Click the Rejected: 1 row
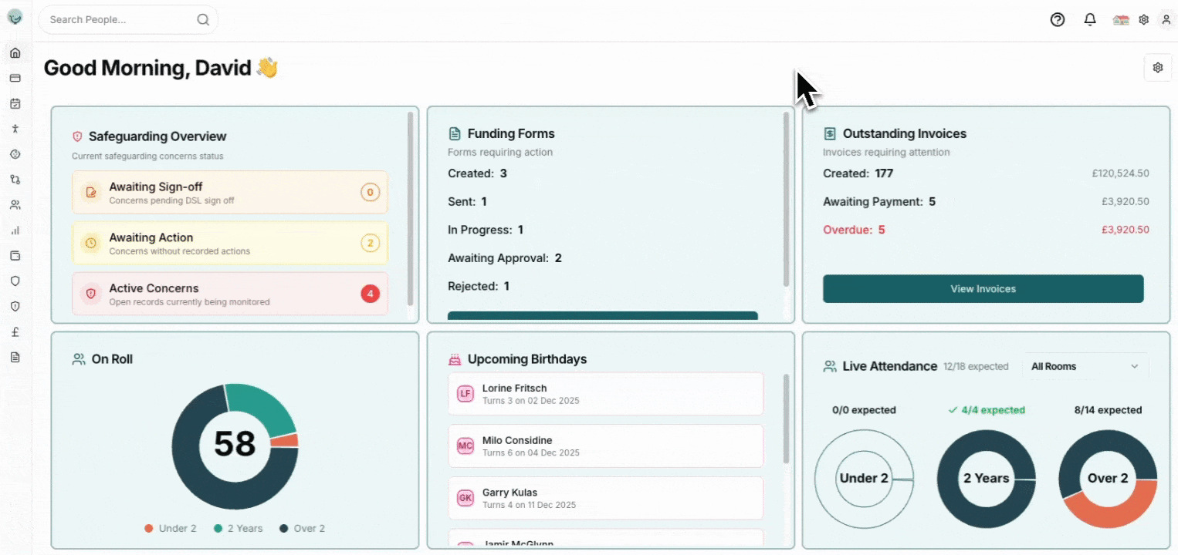 coord(479,286)
